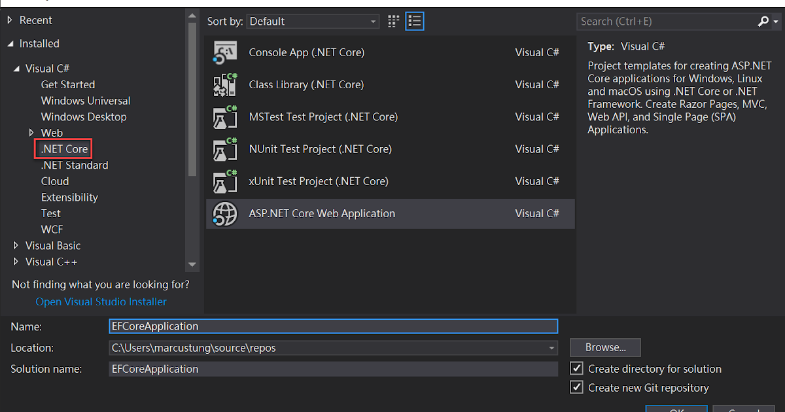
Task: Click the search magnifier icon
Action: coord(763,22)
